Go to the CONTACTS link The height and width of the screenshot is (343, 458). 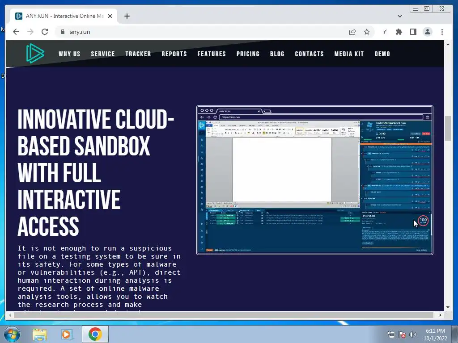(310, 54)
